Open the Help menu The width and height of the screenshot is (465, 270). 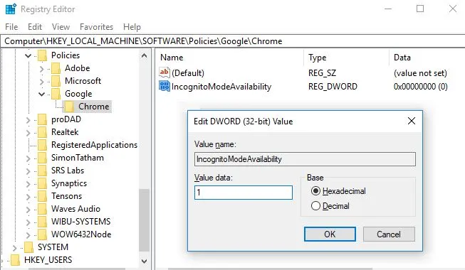pyautogui.click(x=132, y=27)
